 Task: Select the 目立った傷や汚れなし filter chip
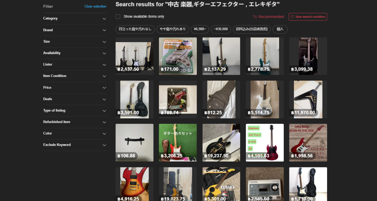[x=135, y=29]
